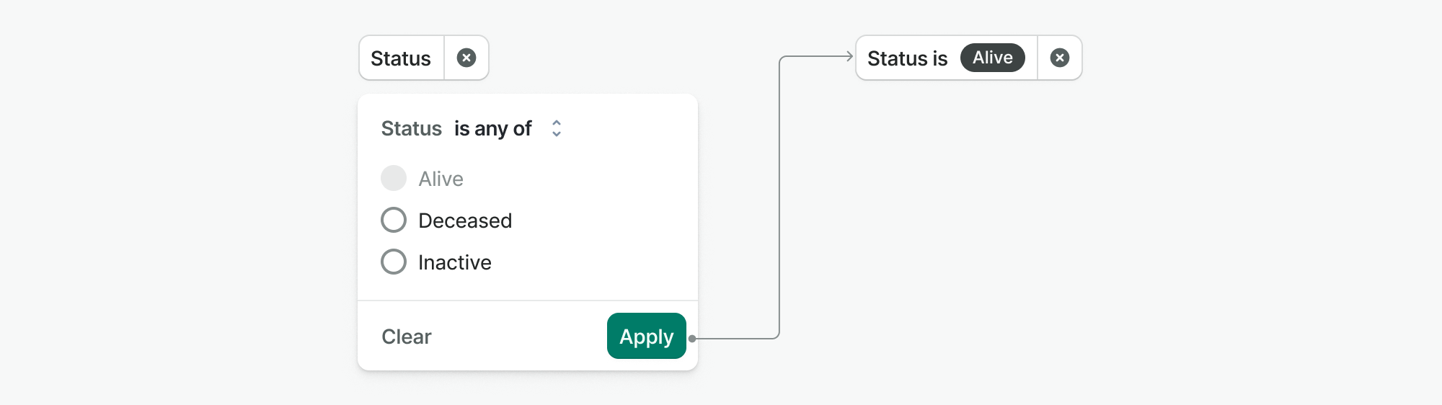
Task: Open the Status chip label on the left
Action: (x=401, y=58)
